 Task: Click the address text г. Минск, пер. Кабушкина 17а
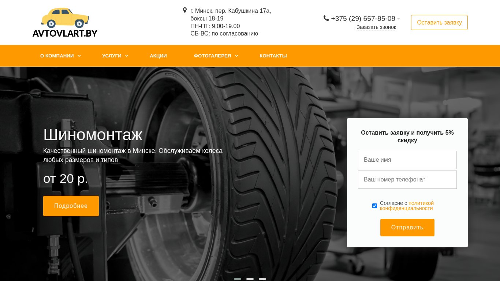tap(231, 11)
